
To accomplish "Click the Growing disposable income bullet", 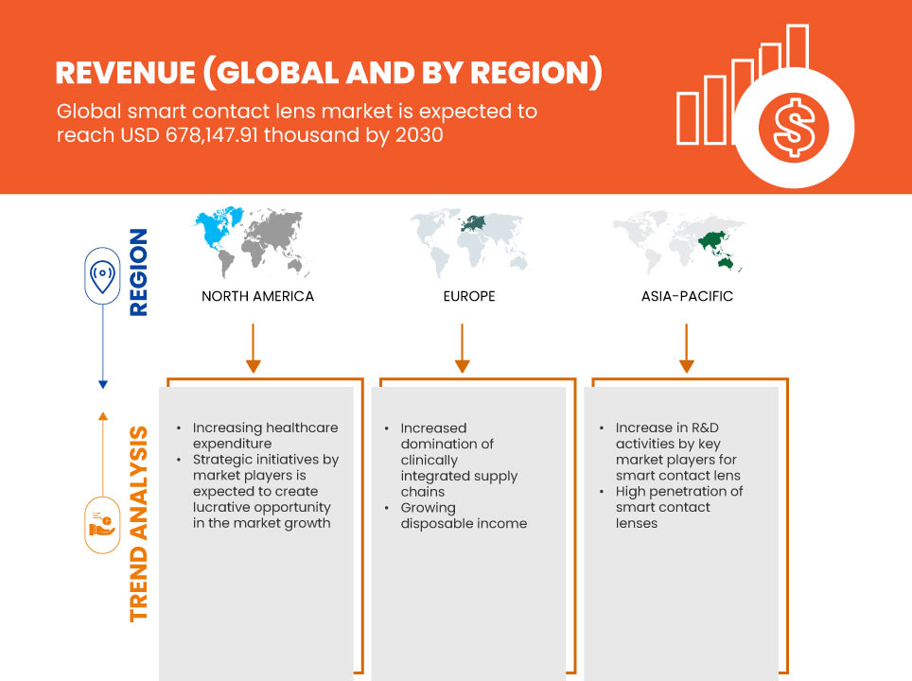I will click(463, 515).
